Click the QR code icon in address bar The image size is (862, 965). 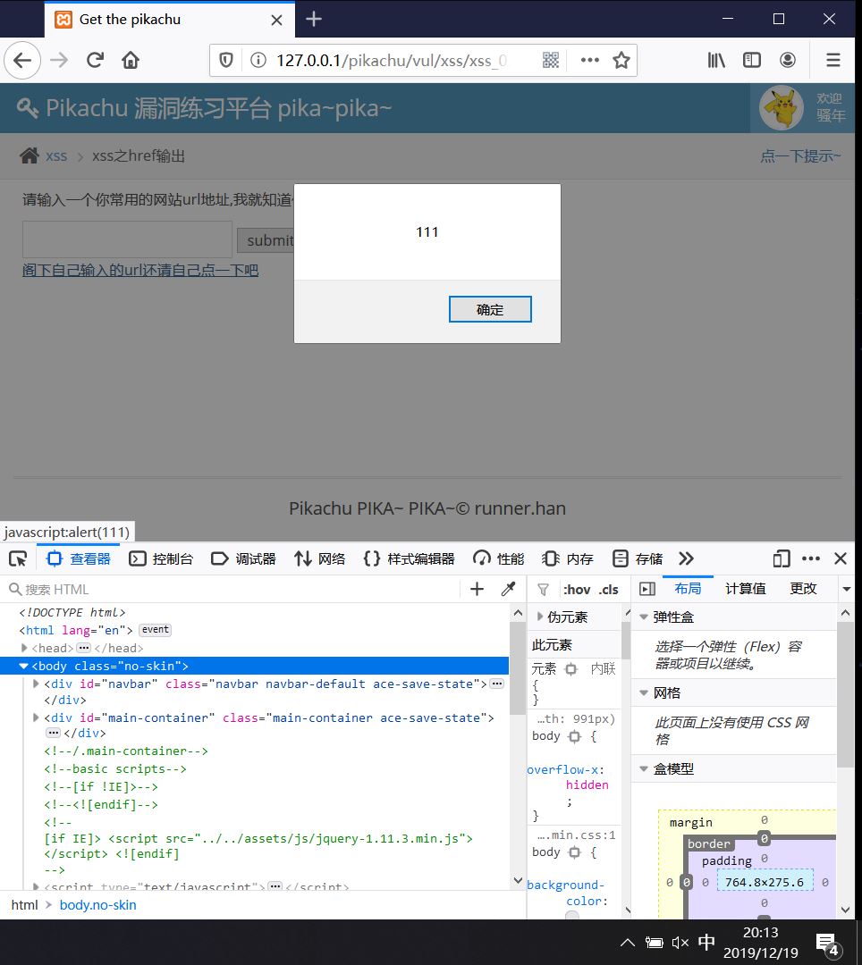pos(551,61)
